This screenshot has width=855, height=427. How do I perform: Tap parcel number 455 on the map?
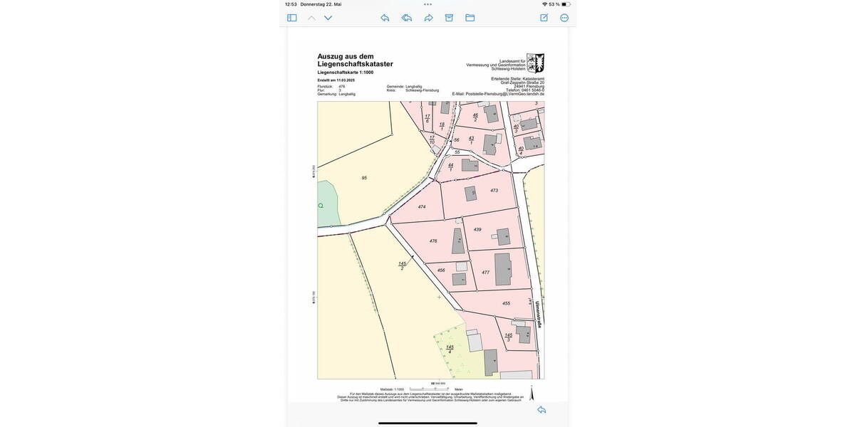coord(506,303)
